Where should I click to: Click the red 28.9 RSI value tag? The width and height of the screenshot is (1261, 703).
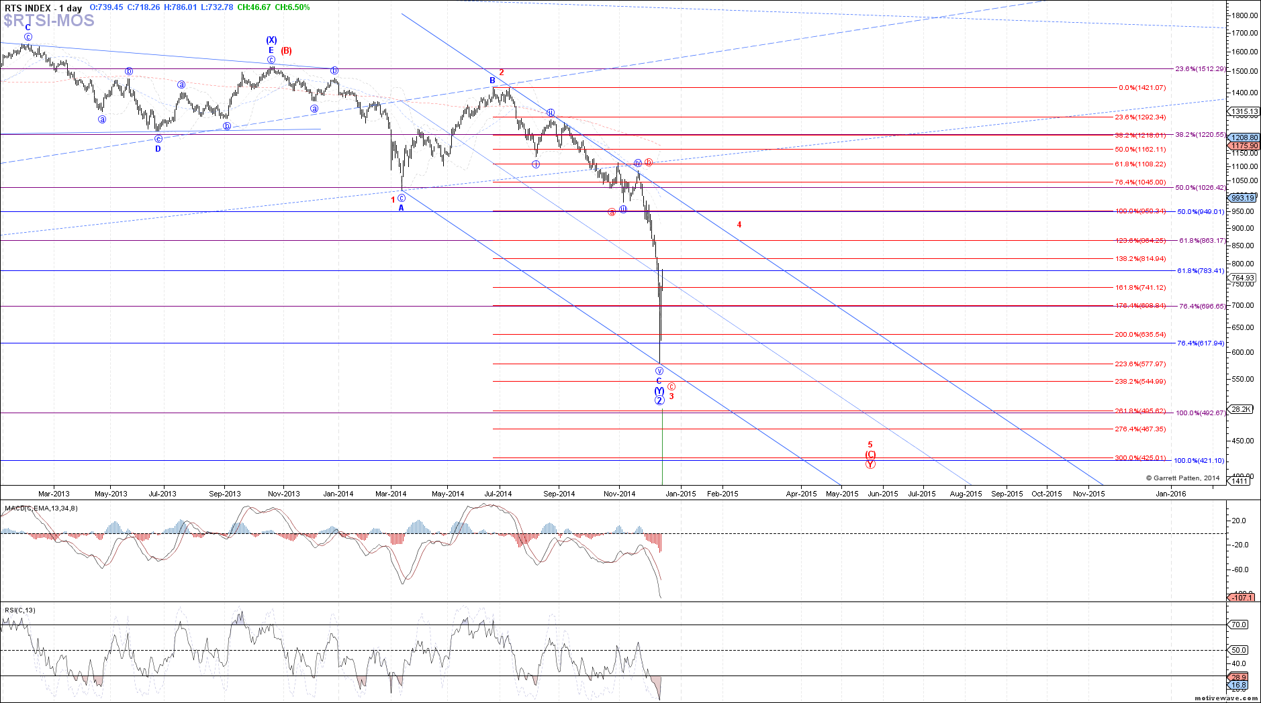[x=1238, y=678]
